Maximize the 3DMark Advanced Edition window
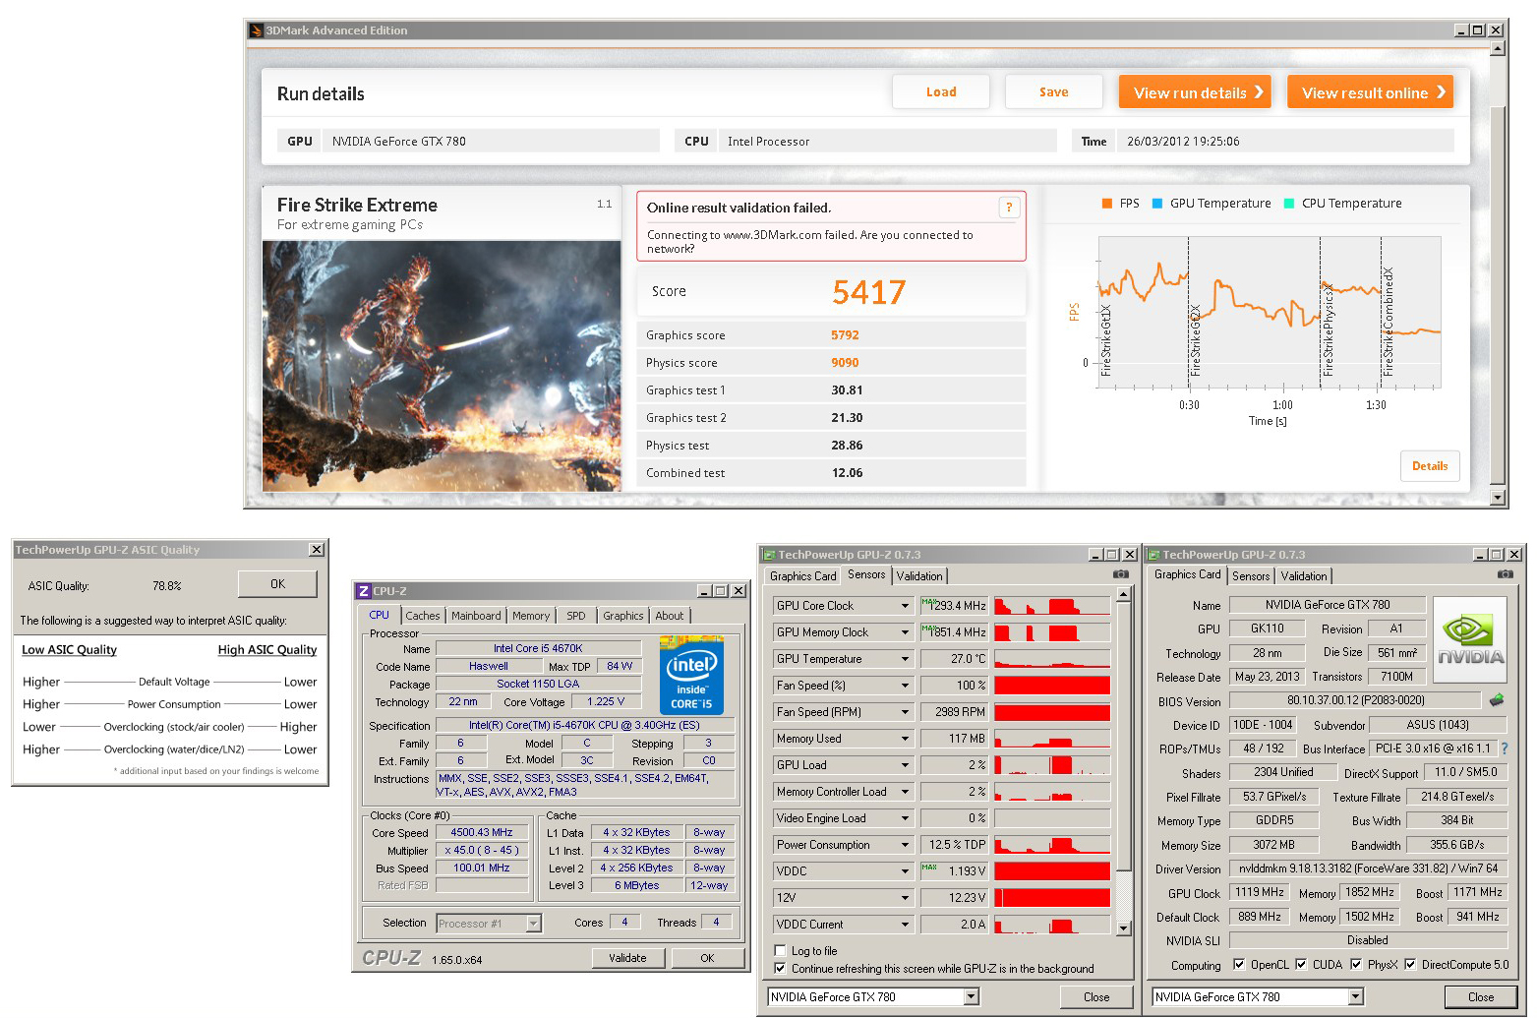Viewport: 1537px width, 1018px height. pyautogui.click(x=1478, y=30)
